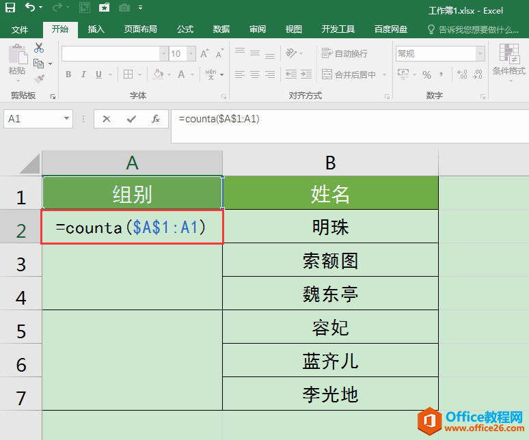Click the Fill Color bucket icon
This screenshot has height=440, width=529.
(158, 74)
